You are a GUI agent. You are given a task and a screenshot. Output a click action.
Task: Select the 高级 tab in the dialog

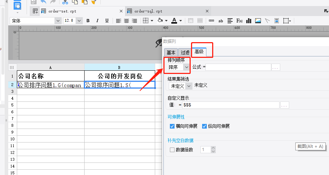point(199,52)
